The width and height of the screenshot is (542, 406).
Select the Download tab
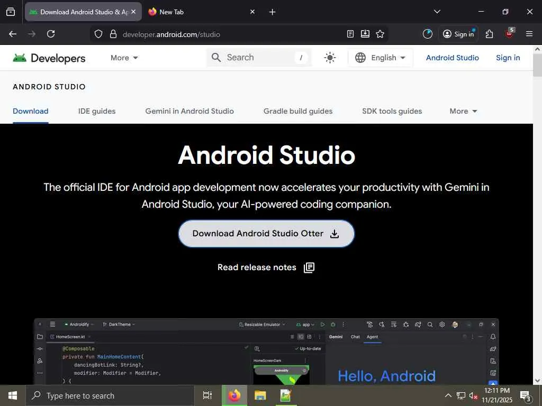30,111
